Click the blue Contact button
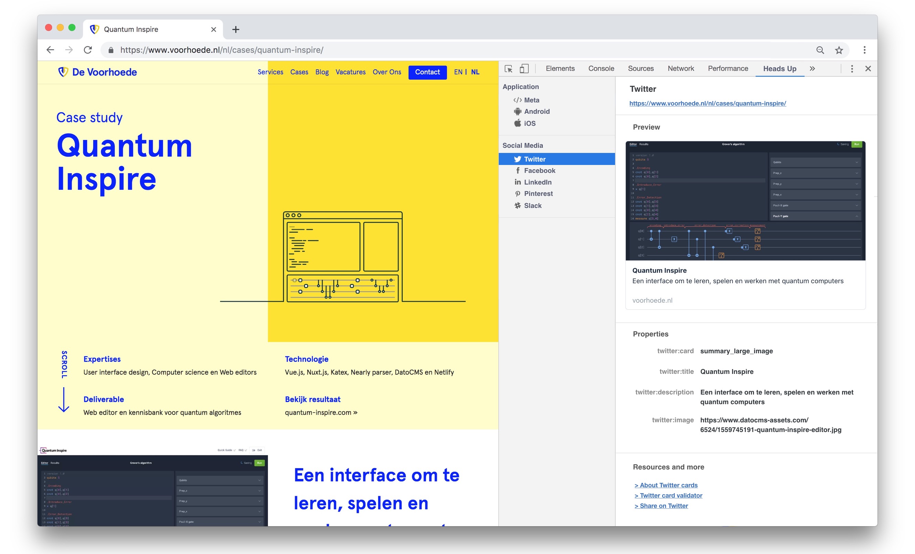Image resolution: width=915 pixels, height=554 pixels. (x=428, y=72)
